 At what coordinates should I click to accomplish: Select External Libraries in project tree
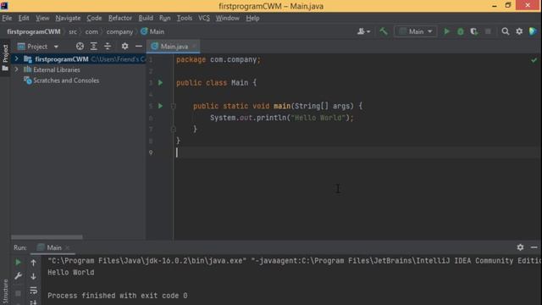(x=57, y=69)
